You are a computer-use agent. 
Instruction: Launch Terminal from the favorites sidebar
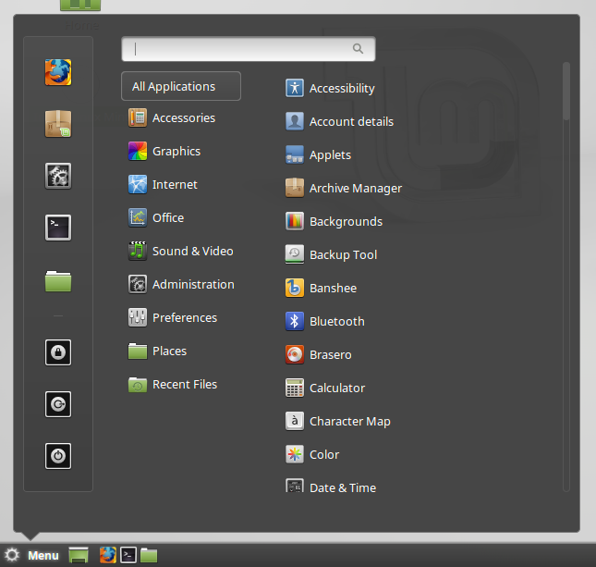click(58, 228)
